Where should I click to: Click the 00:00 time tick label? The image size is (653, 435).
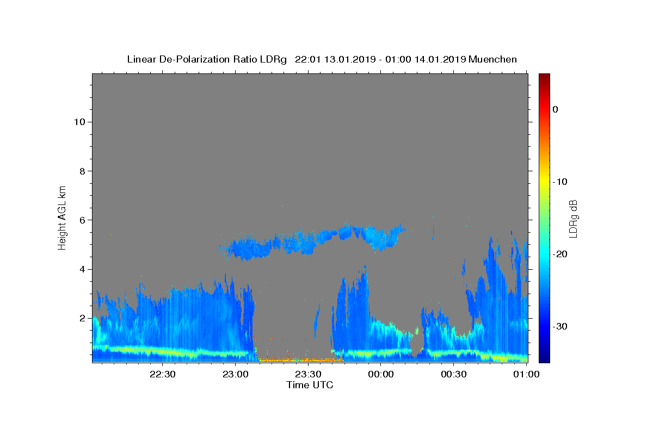pyautogui.click(x=381, y=374)
